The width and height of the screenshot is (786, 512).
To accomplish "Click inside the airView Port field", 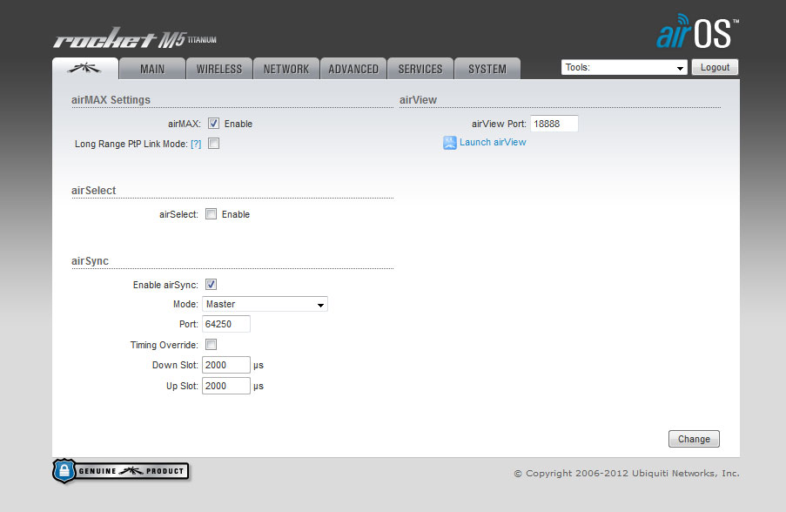I will 554,123.
